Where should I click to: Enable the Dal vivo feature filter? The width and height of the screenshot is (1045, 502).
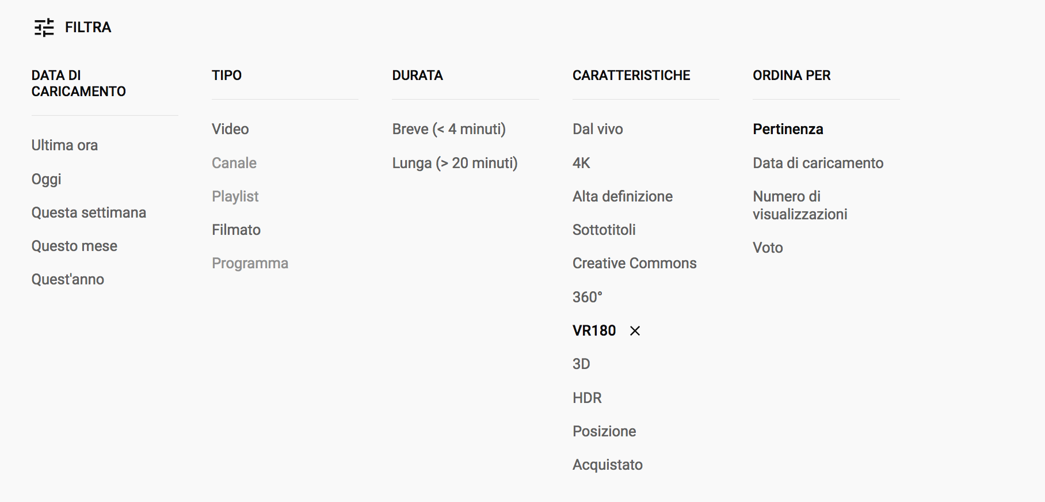pyautogui.click(x=597, y=129)
